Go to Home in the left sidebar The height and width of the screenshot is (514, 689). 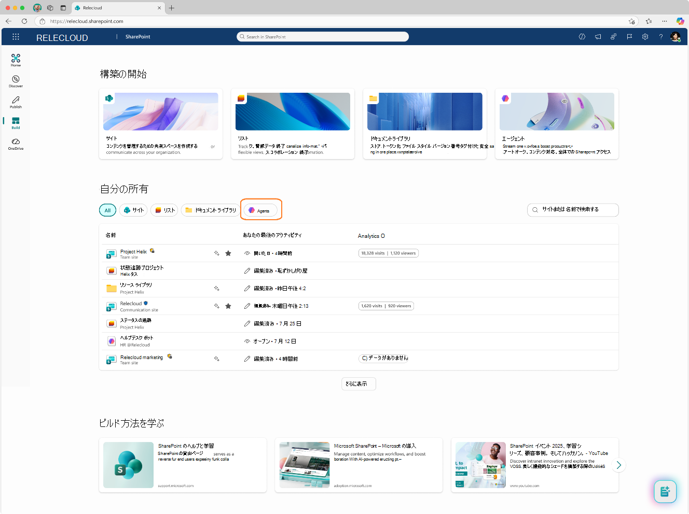click(16, 60)
